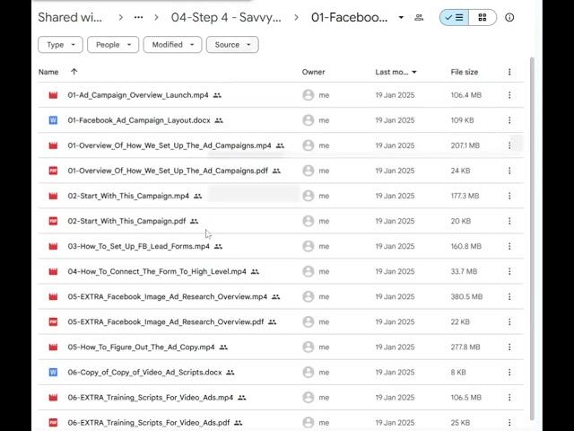574x431 pixels.
Task: Go to 04-Step 4 - Savvy breadcrumb folder
Action: [x=226, y=17]
